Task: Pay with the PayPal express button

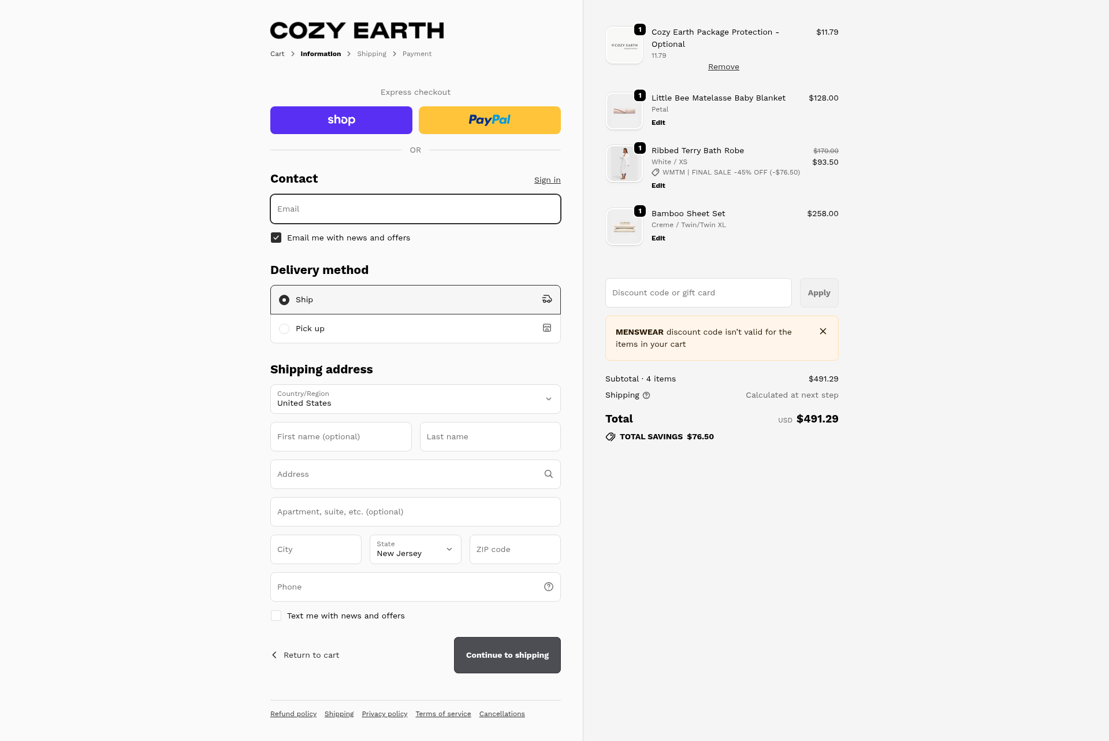Action: click(489, 120)
